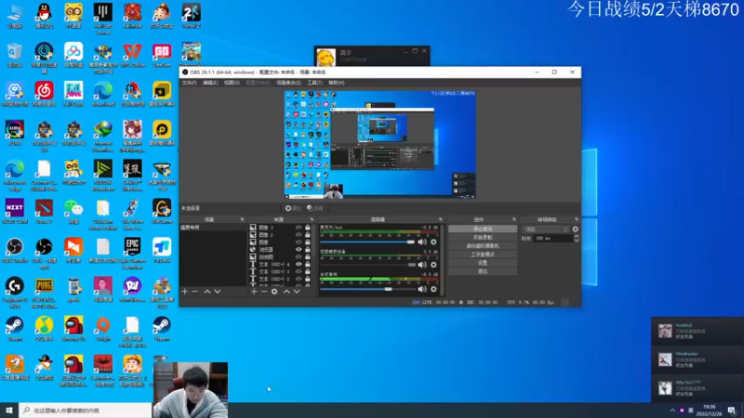Add a new scene with plus icon

point(184,292)
